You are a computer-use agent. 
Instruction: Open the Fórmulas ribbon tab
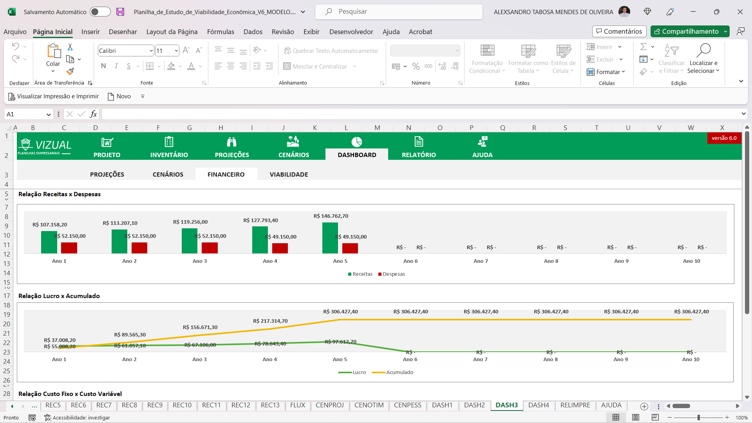[x=221, y=32]
